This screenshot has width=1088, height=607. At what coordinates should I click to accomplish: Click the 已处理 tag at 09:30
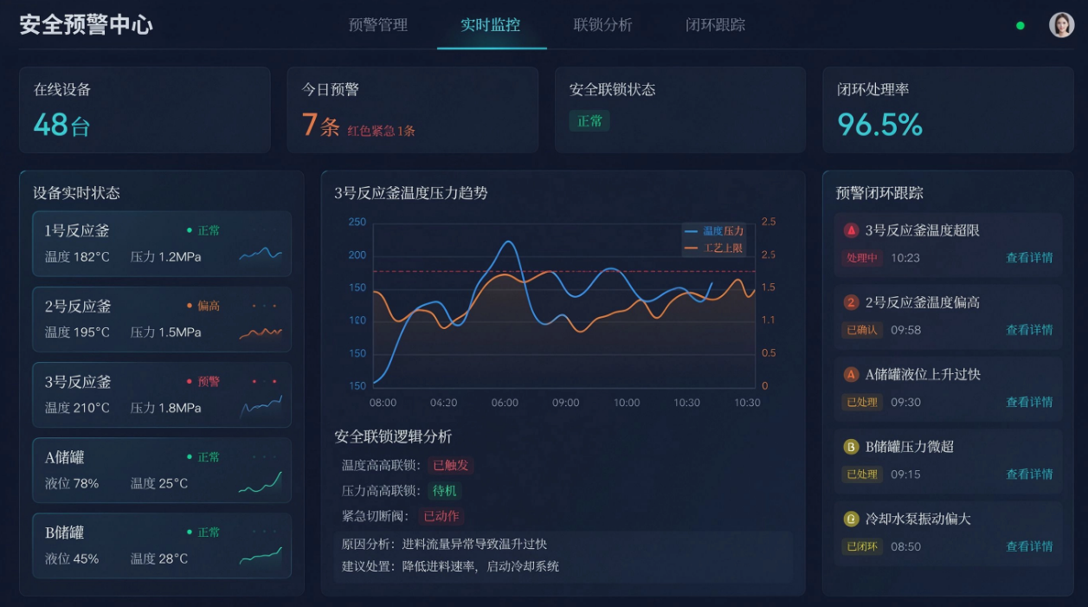coord(862,402)
